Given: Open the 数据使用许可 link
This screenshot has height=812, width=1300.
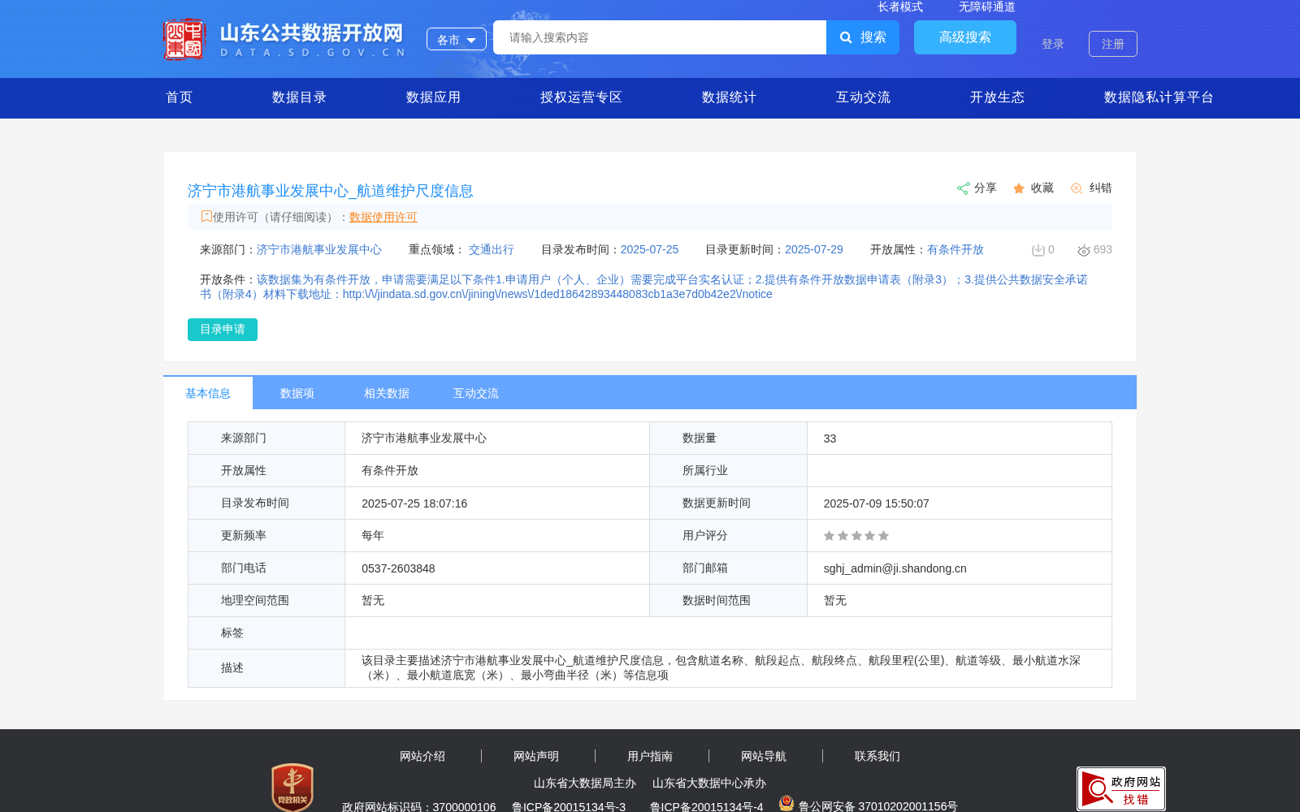Looking at the screenshot, I should [383, 217].
